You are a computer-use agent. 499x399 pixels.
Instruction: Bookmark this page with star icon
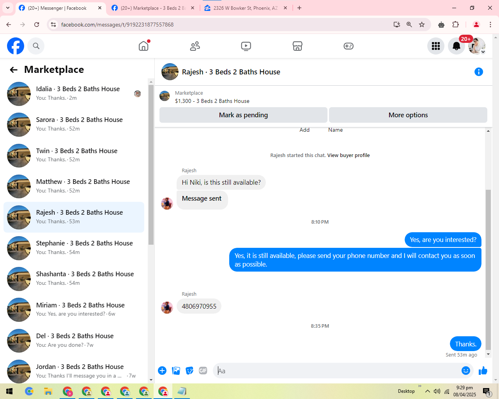coord(422,25)
